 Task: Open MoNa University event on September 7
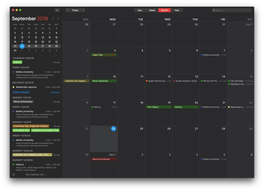(x=213, y=55)
